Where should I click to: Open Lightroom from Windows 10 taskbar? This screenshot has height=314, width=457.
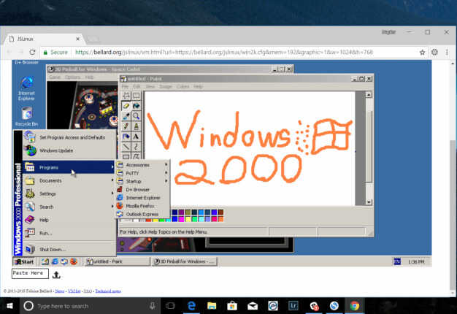[x=293, y=305]
